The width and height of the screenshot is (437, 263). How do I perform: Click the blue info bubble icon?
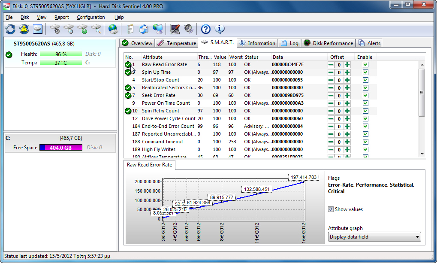tap(220, 29)
